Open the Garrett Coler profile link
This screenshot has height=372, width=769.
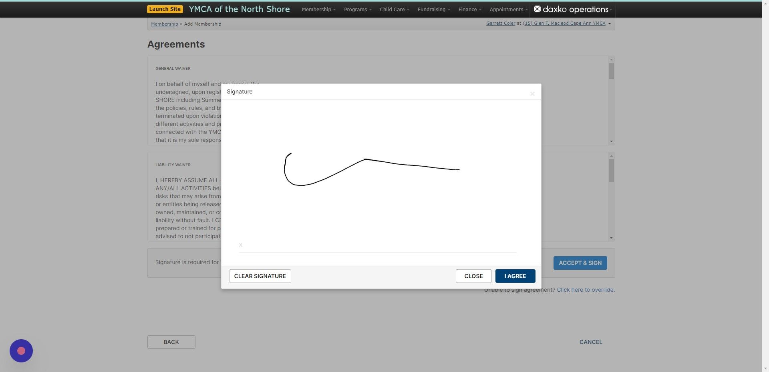pyautogui.click(x=500, y=23)
